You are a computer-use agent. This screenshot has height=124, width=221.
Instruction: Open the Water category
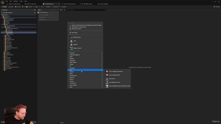pos(85,87)
